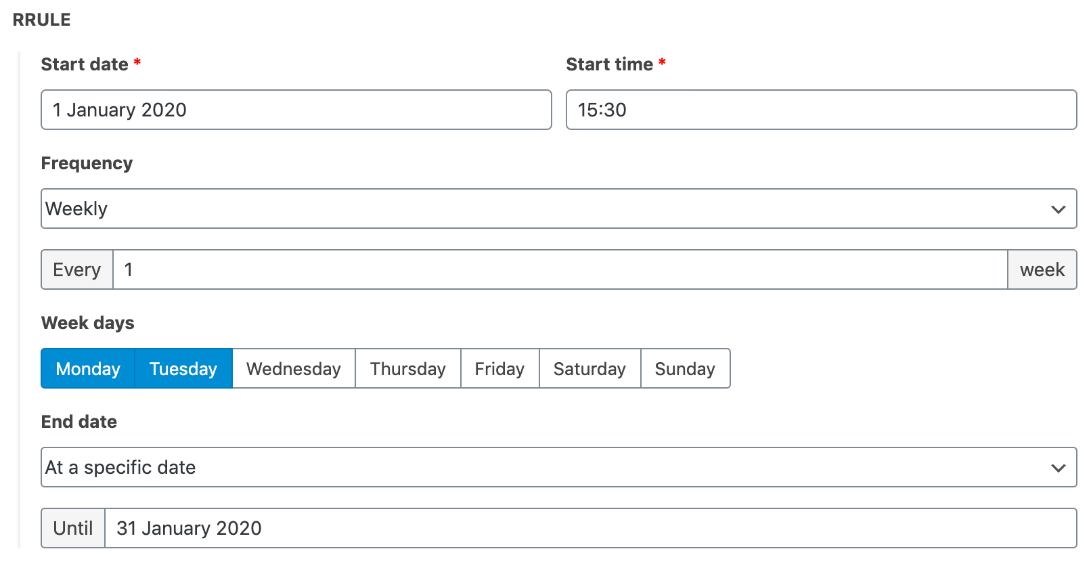Deselect the Monday weekday button
The height and width of the screenshot is (570, 1091).
point(88,368)
